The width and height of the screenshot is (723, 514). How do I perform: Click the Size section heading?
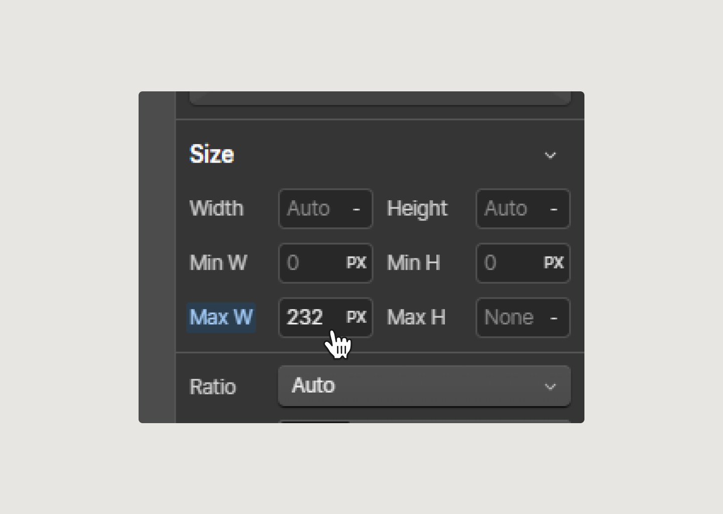pyautogui.click(x=211, y=155)
